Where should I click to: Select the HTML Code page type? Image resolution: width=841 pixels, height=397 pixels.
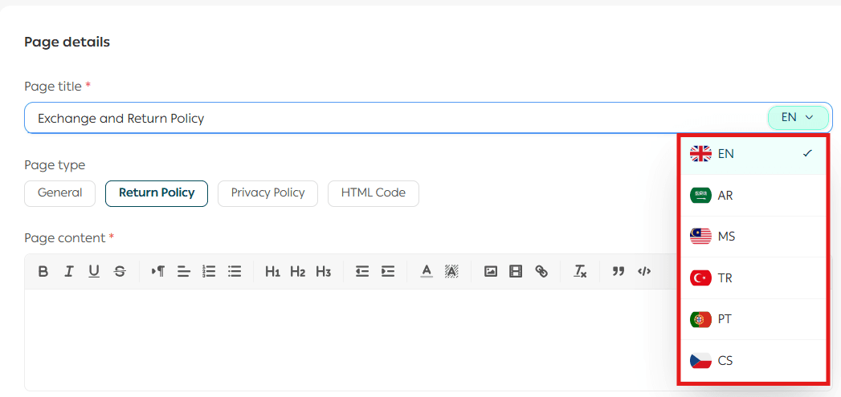tap(373, 193)
